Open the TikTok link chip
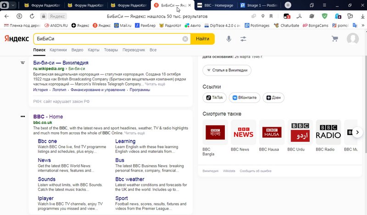This screenshot has width=367, height=215. coord(214,97)
